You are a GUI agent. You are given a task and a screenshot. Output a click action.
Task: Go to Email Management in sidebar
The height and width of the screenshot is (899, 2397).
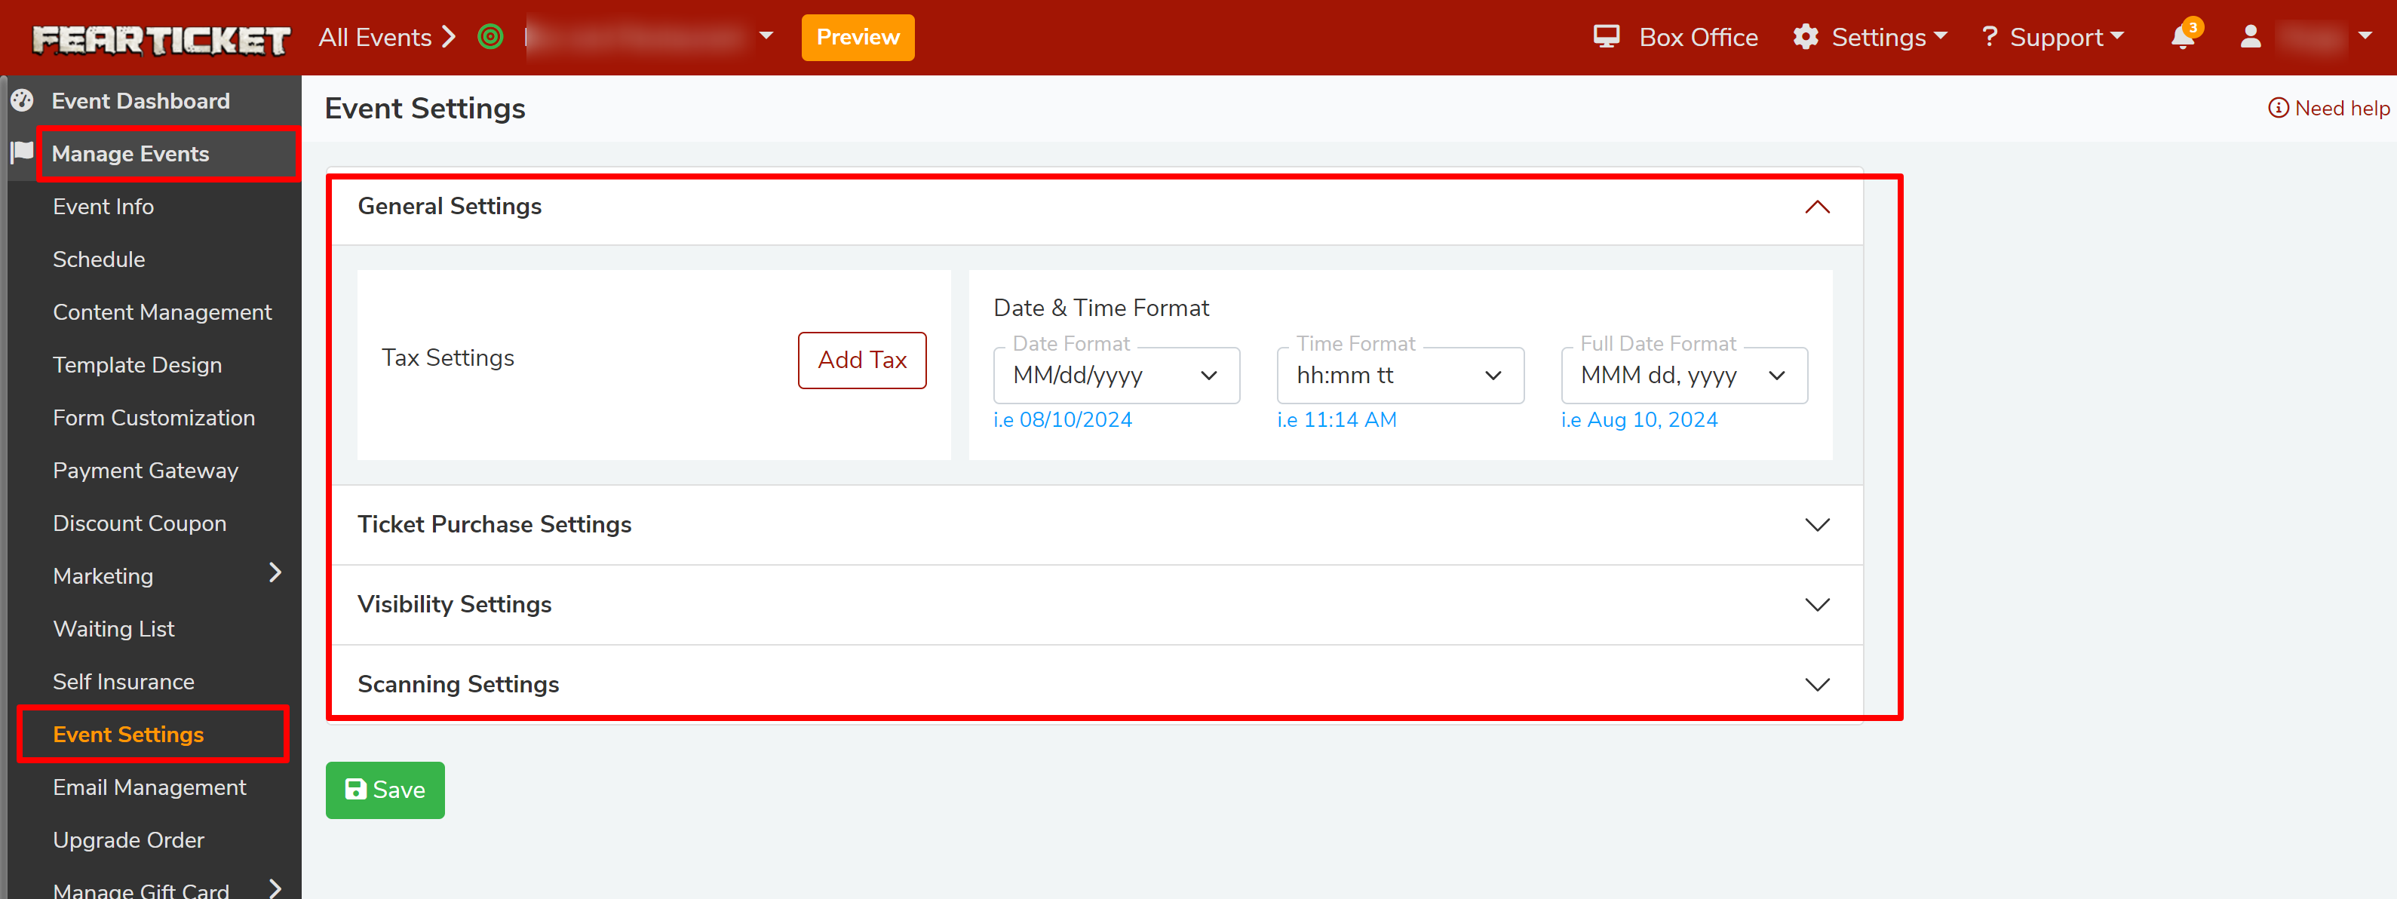click(149, 787)
